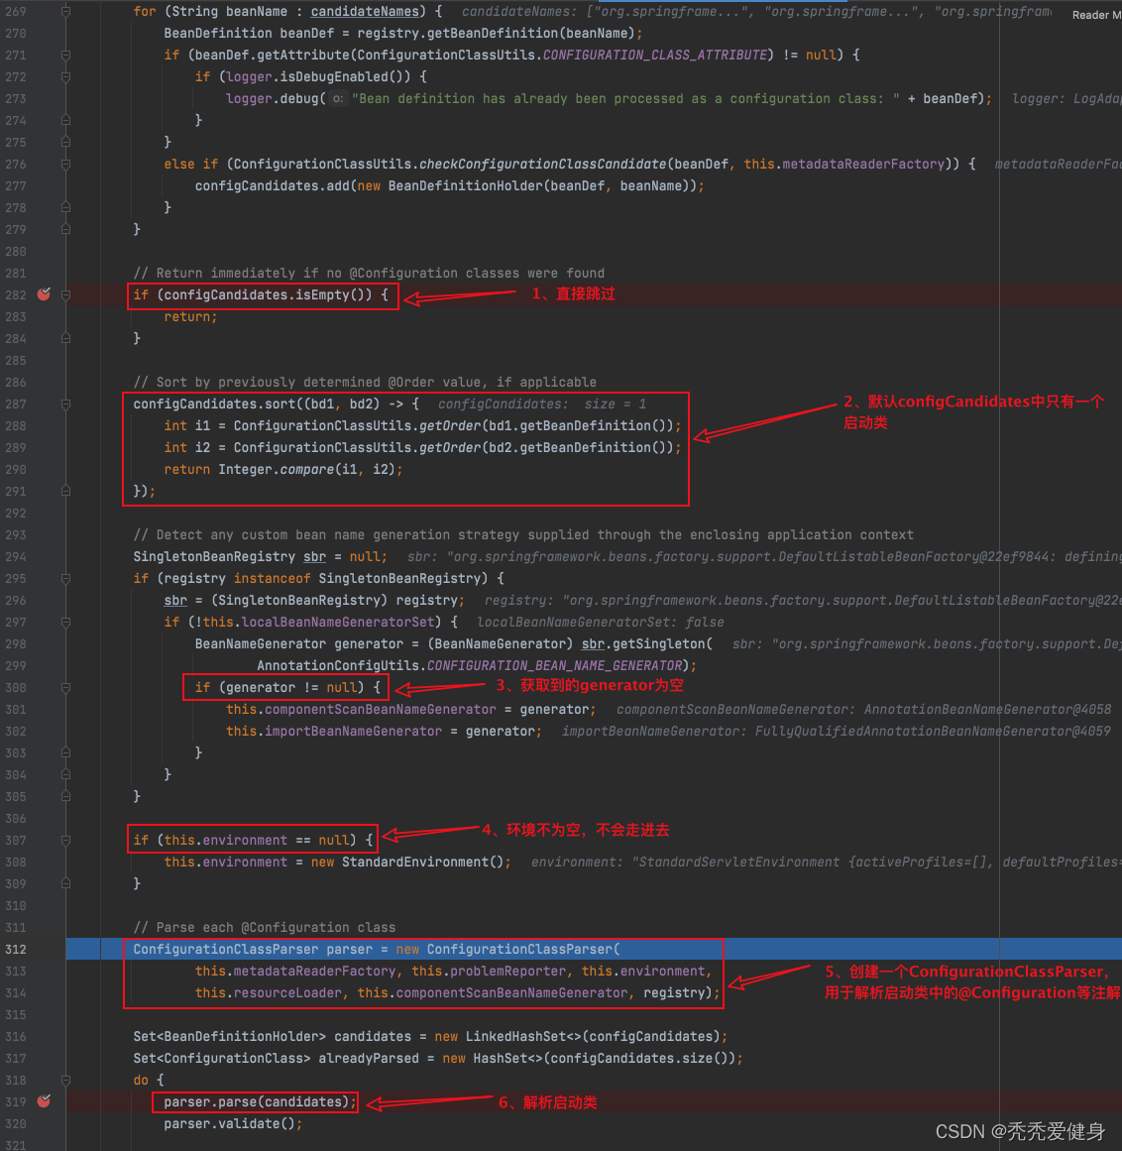
Task: Place the cursor on parser.validate() at line 320
Action: point(233,1123)
